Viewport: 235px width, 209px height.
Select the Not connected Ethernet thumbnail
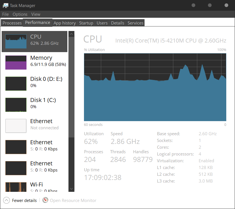pyautogui.click(x=16, y=126)
